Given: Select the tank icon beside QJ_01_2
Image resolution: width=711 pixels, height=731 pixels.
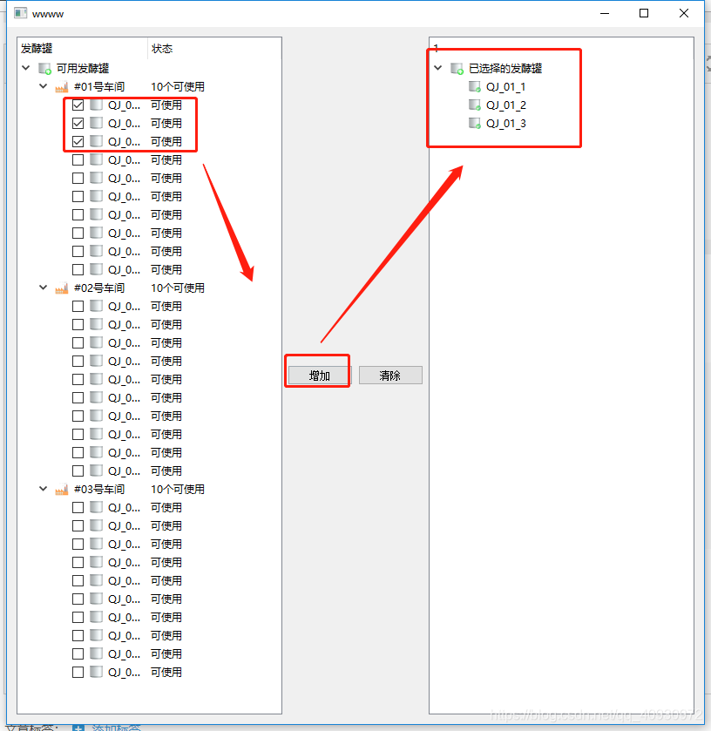Looking at the screenshot, I should 474,105.
